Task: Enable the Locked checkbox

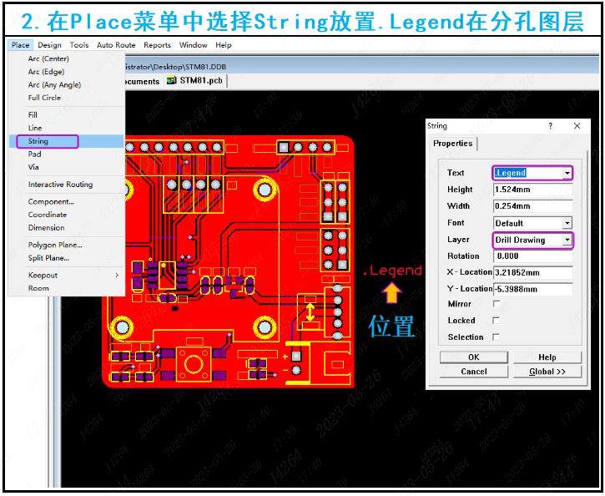Action: click(x=497, y=321)
